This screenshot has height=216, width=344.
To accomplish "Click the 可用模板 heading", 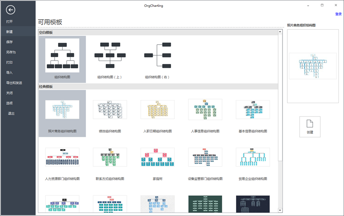I will pyautogui.click(x=50, y=22).
